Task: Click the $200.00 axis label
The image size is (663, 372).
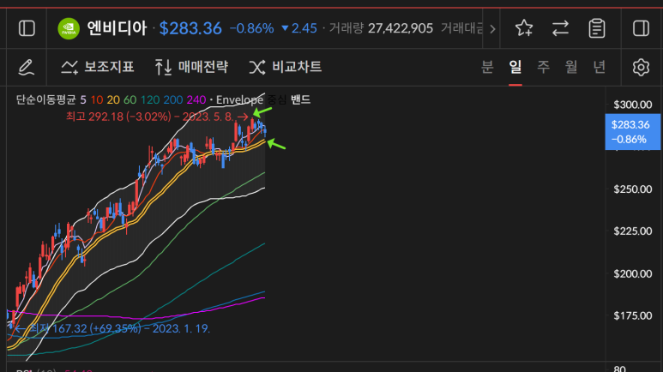Action: pos(633,273)
